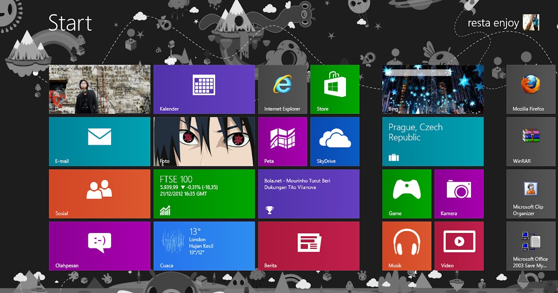This screenshot has width=558, height=293.
Task: Open the Olahpesan messaging tile
Action: click(100, 246)
